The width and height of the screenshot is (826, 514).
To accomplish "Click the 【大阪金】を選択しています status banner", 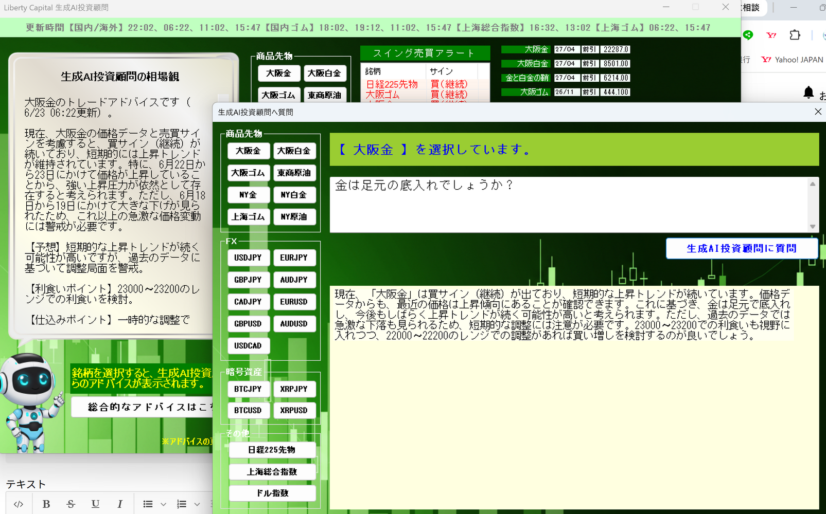I will click(x=574, y=150).
